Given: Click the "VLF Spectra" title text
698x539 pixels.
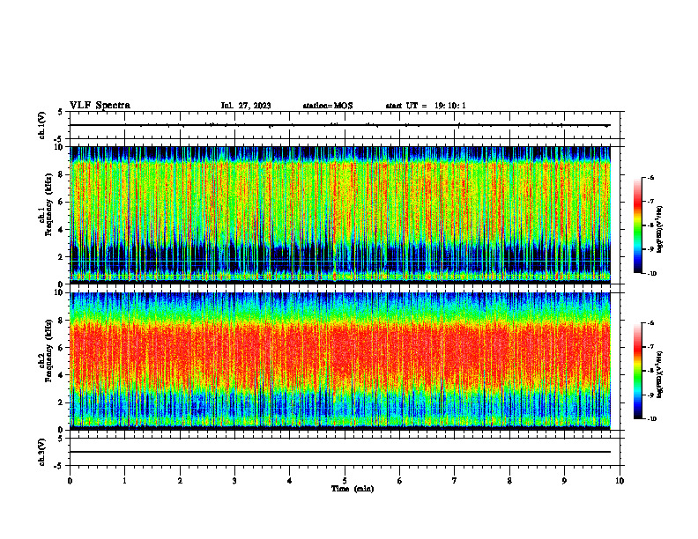Looking at the screenshot, I should (x=100, y=106).
